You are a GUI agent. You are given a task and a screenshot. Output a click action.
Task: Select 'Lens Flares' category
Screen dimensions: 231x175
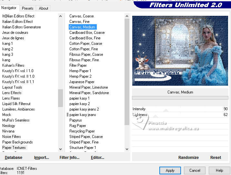(11, 98)
